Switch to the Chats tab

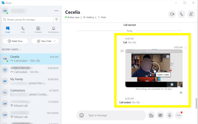pos(8,30)
